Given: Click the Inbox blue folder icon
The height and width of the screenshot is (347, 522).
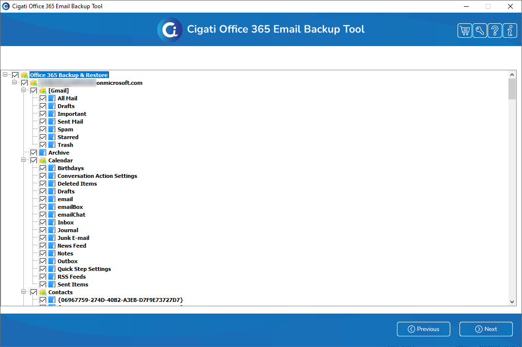Looking at the screenshot, I should [52, 222].
